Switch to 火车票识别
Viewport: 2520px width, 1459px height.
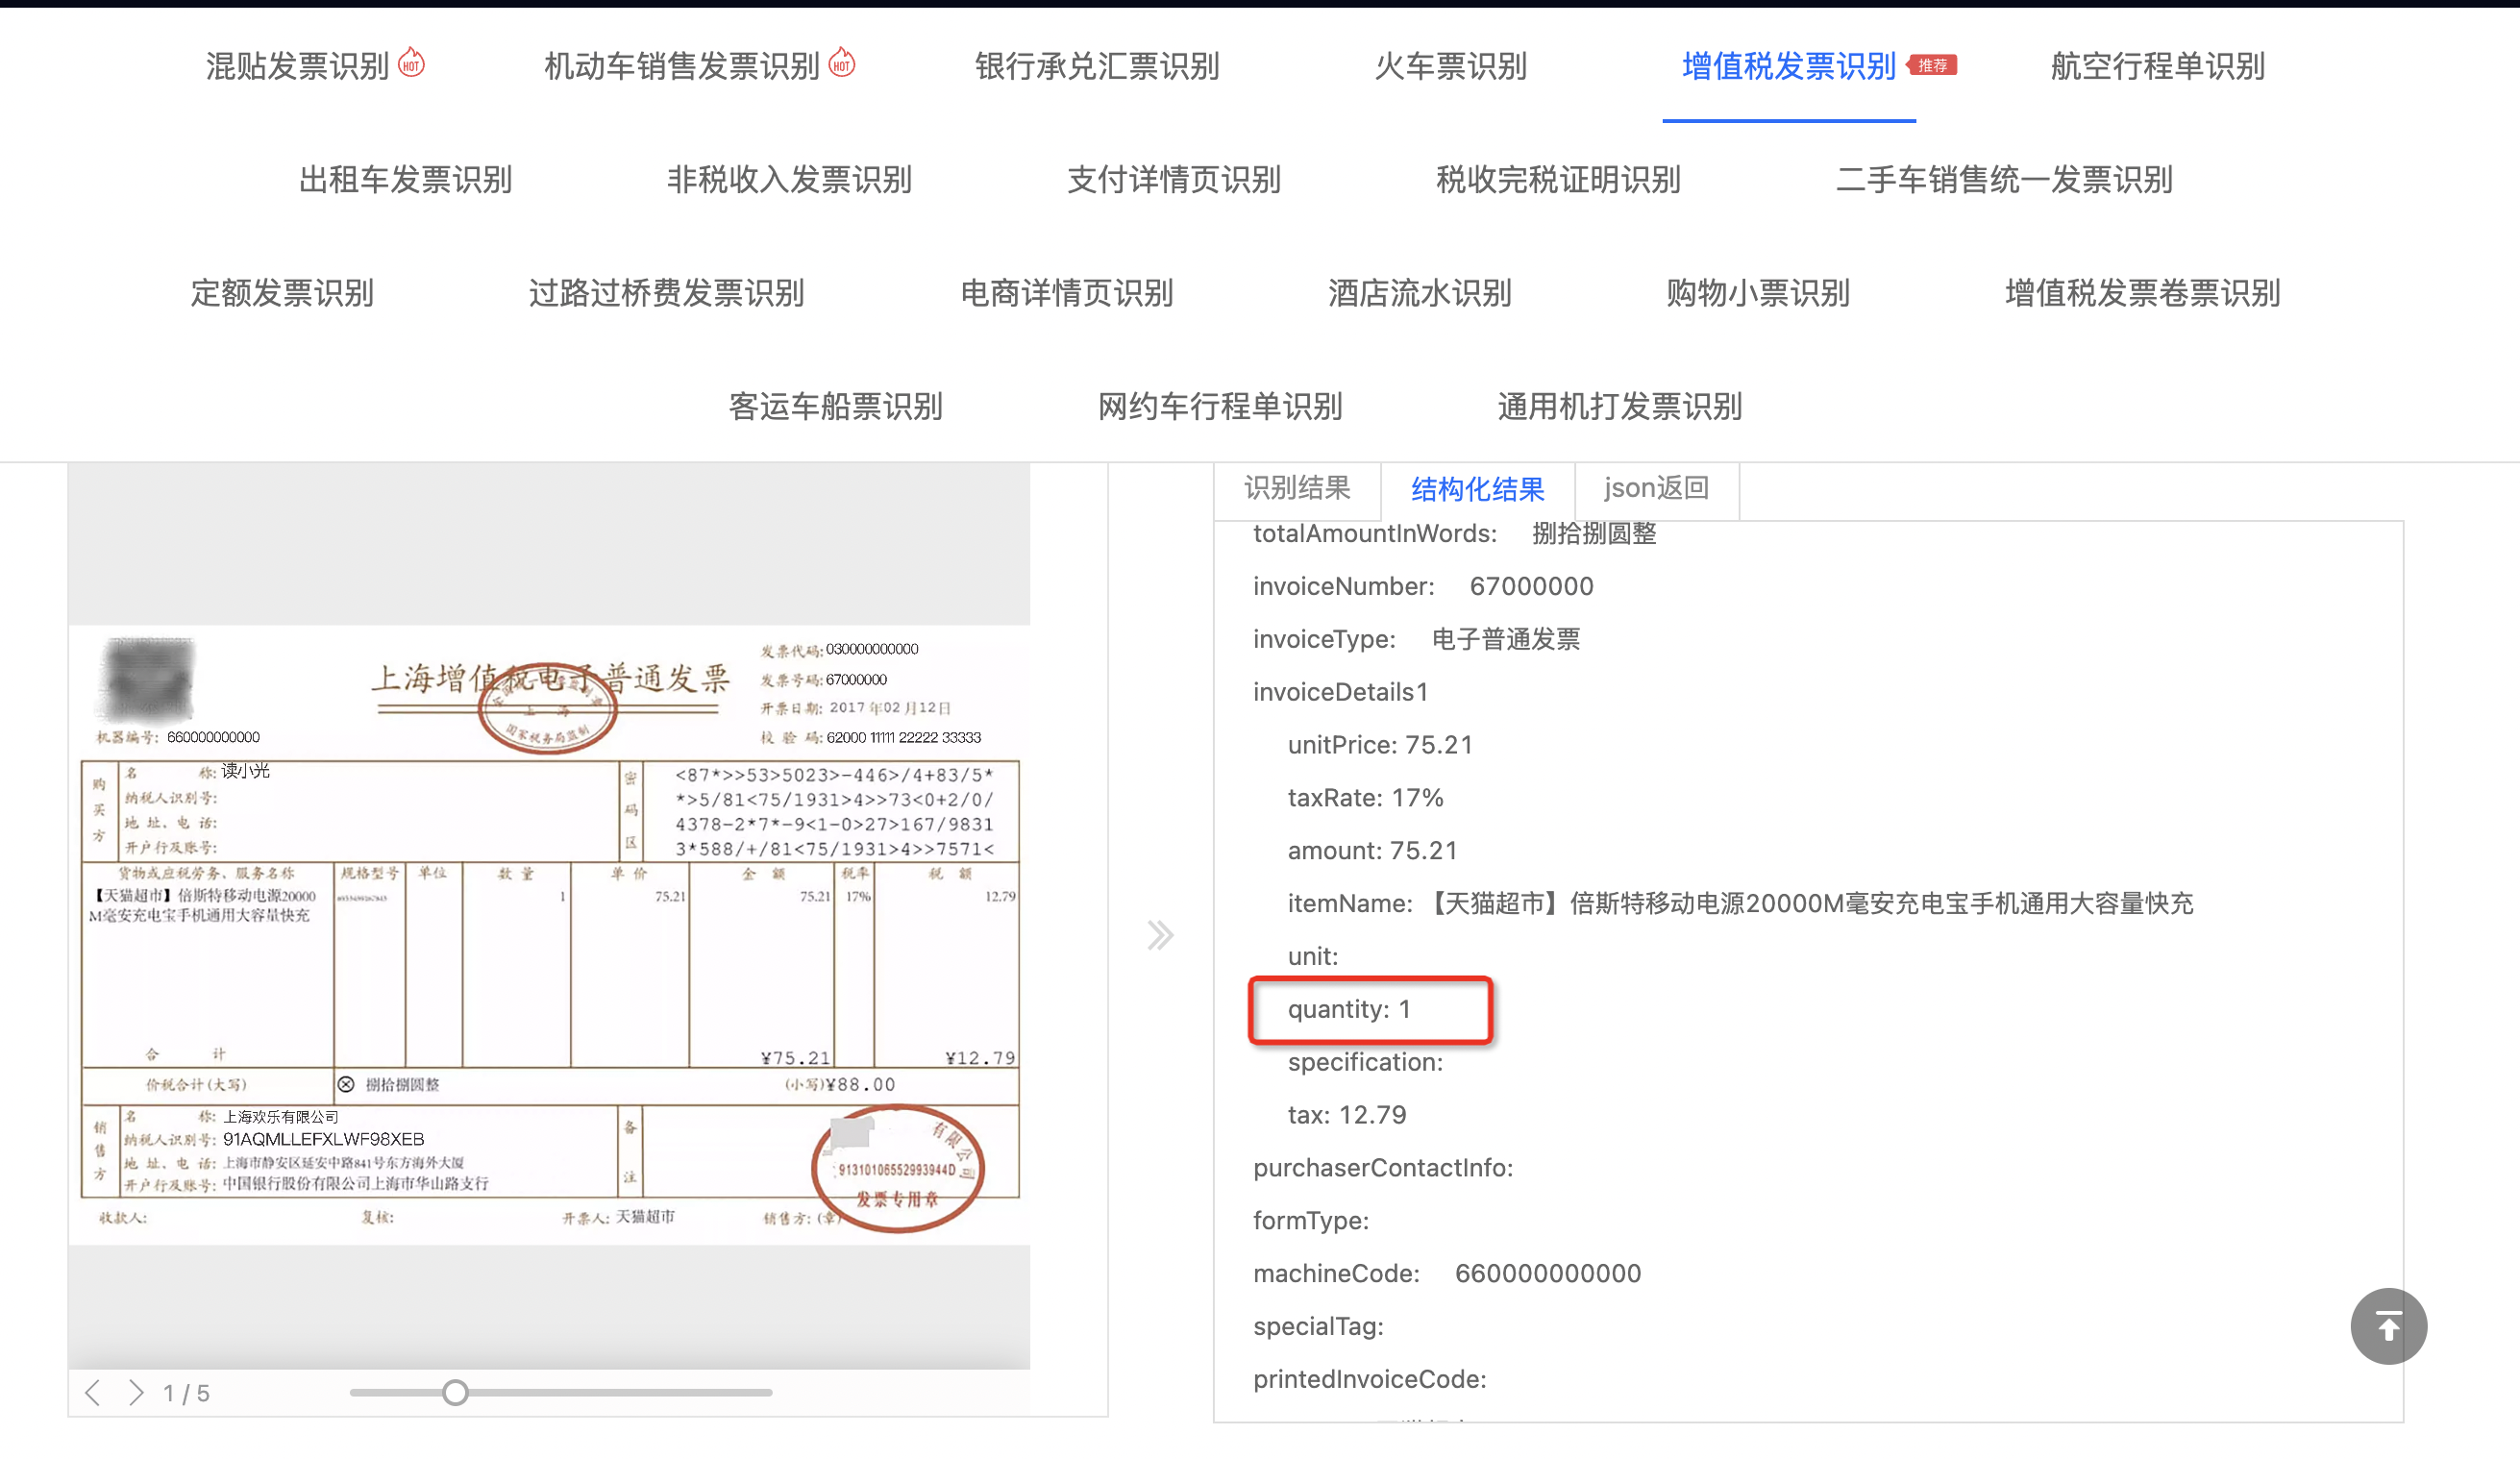pos(1450,66)
